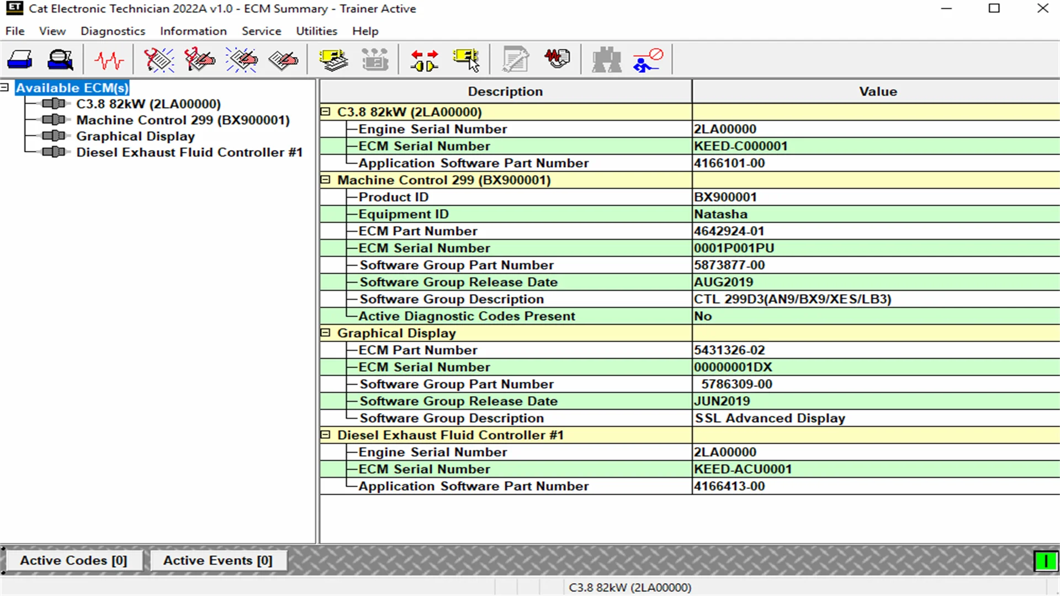
Task: Click the Active Codes [0] button
Action: click(74, 561)
